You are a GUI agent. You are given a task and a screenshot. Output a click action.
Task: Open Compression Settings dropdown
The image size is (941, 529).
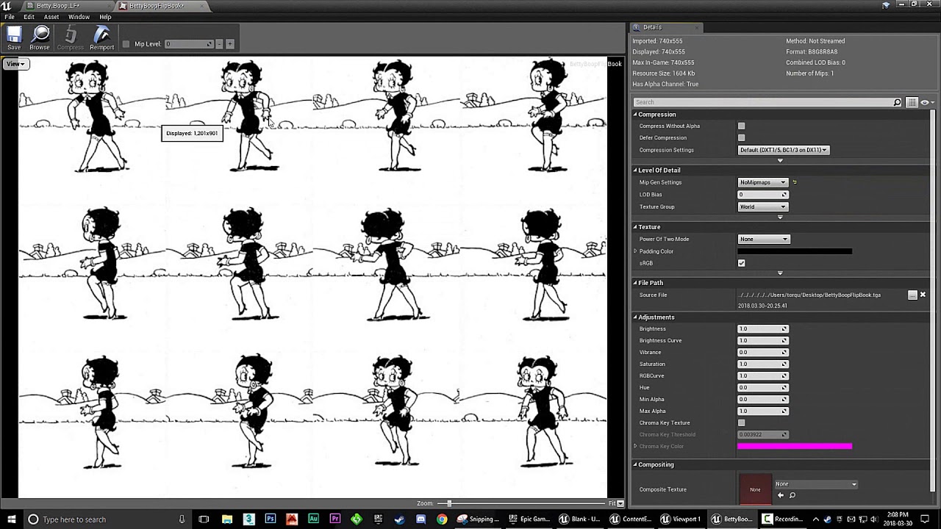(x=784, y=150)
